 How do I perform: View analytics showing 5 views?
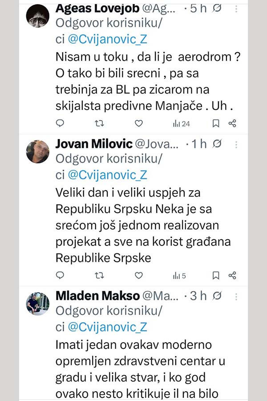click(x=179, y=276)
